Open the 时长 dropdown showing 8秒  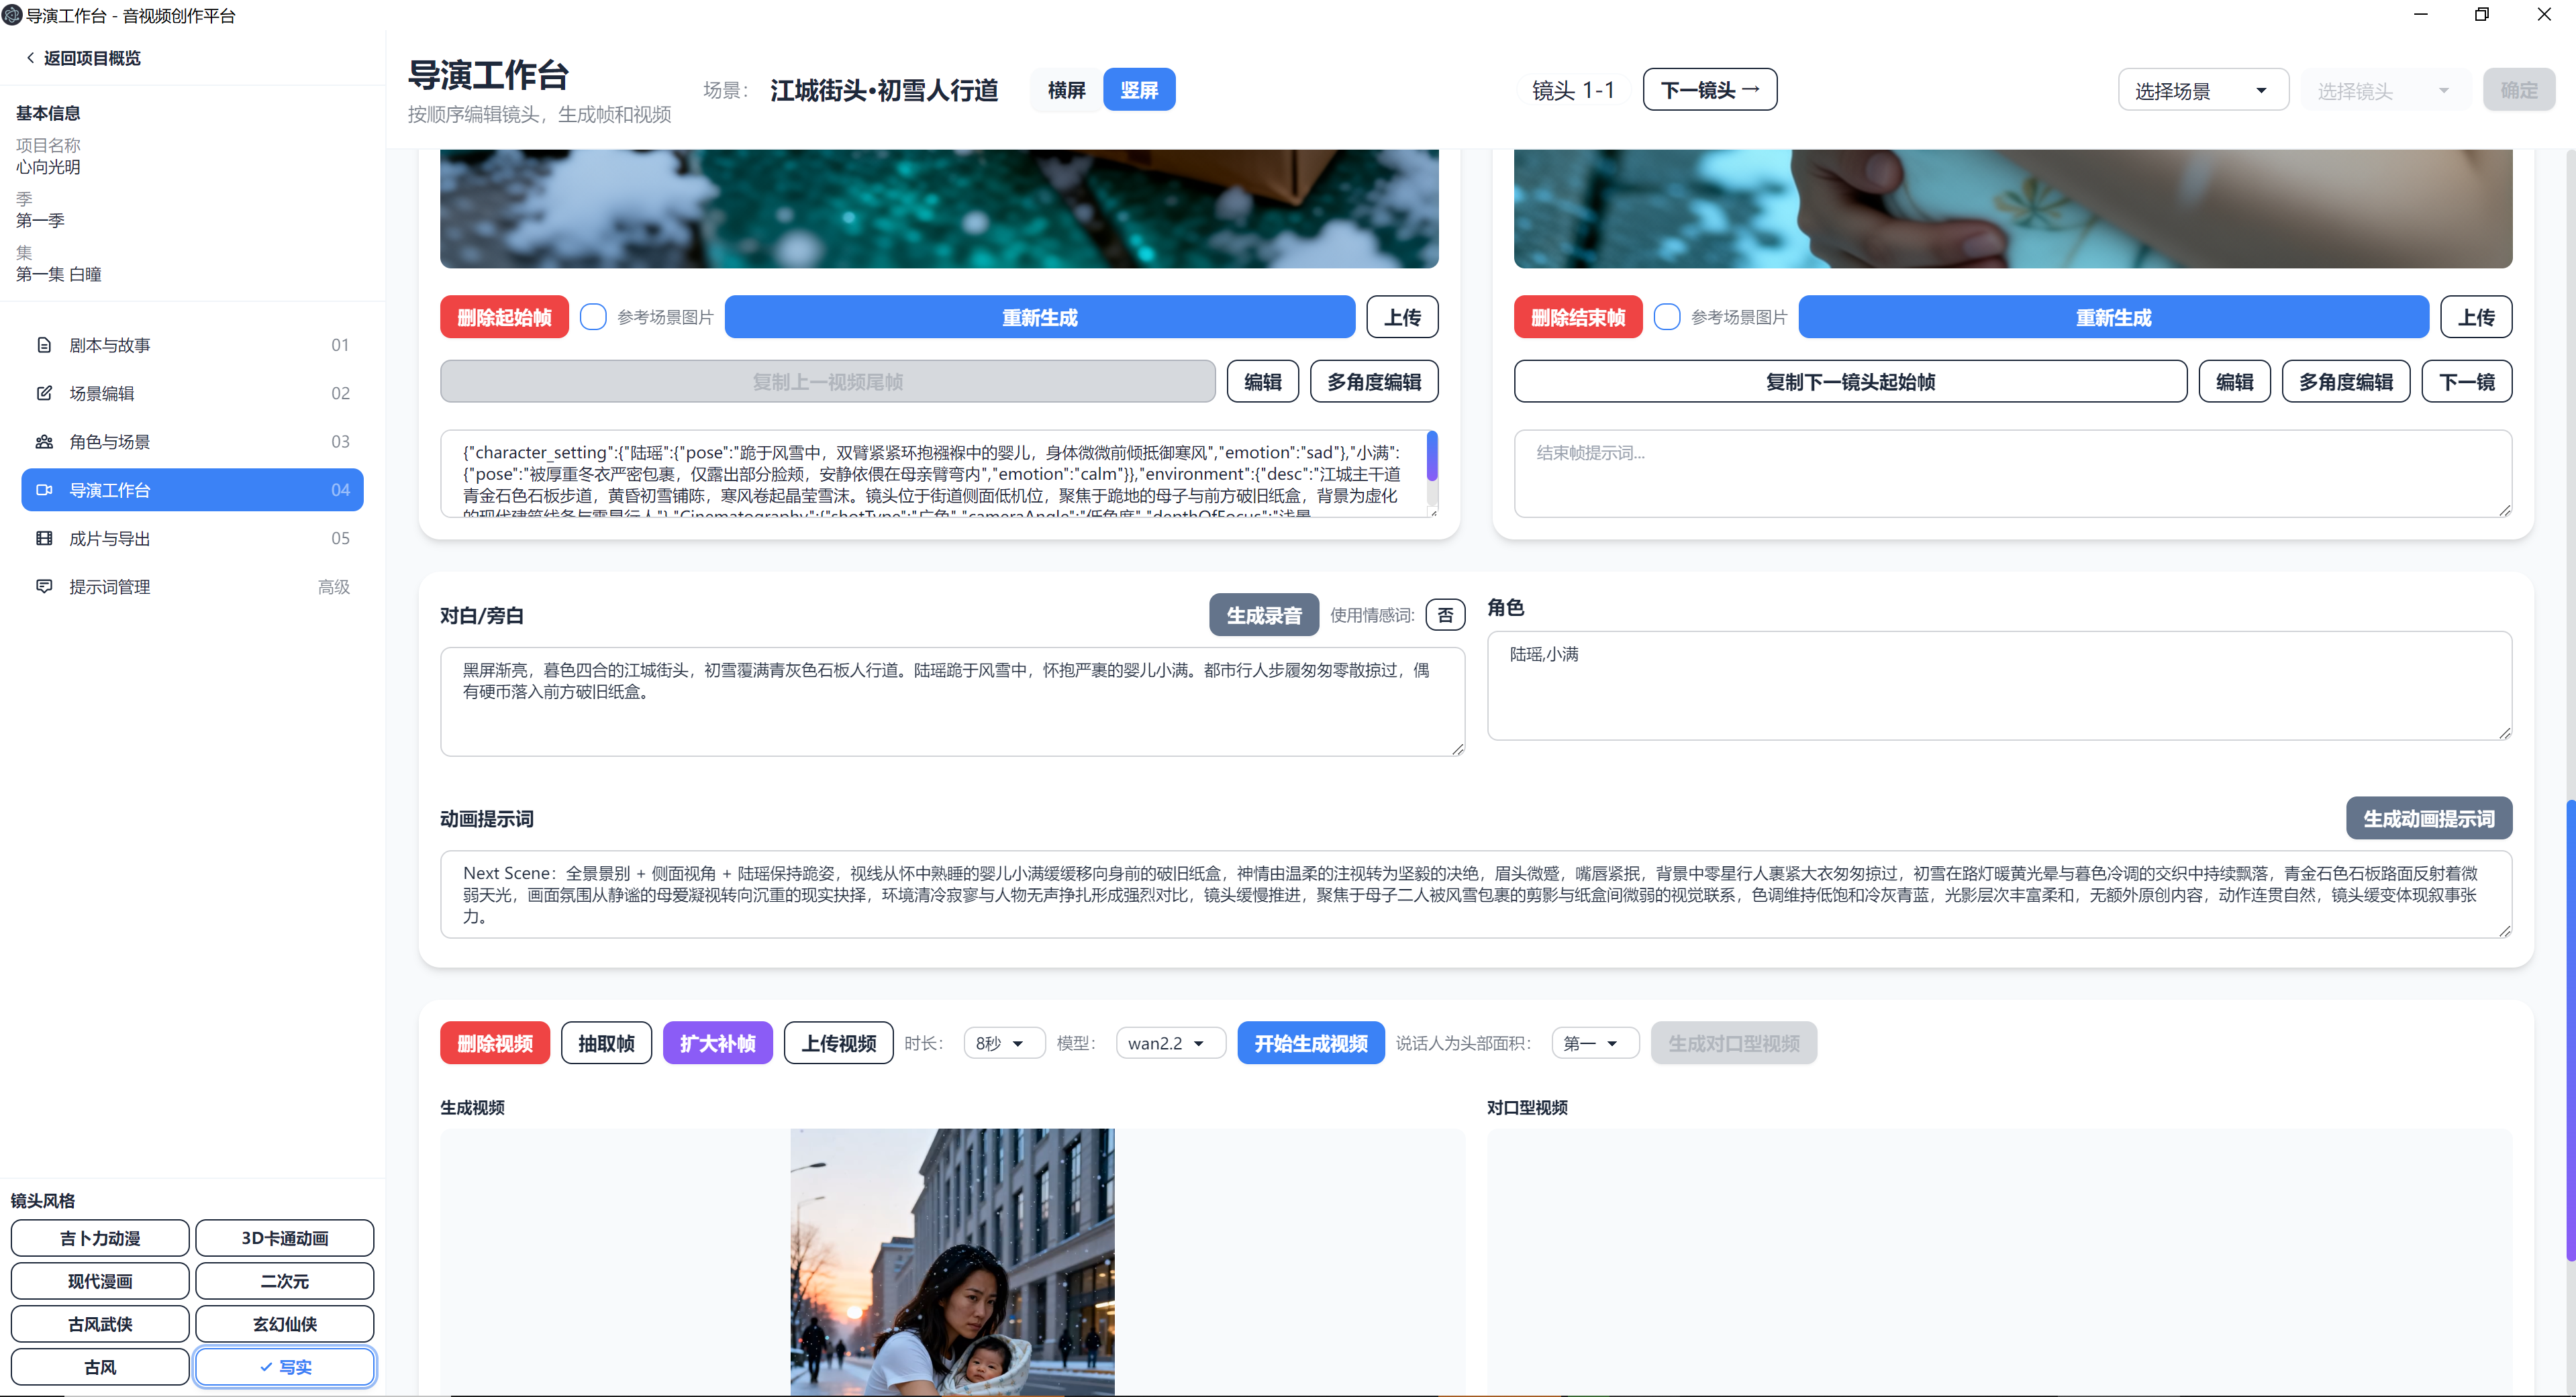click(1004, 1043)
